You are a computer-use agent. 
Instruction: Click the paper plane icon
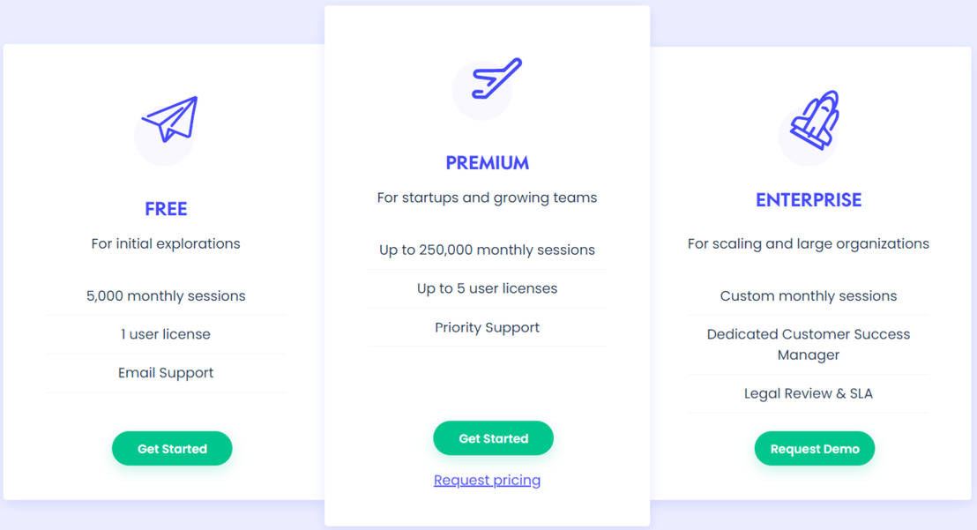[169, 119]
